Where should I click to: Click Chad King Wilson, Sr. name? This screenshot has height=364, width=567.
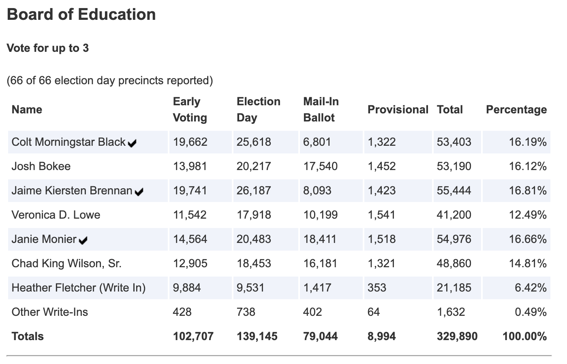tap(66, 264)
